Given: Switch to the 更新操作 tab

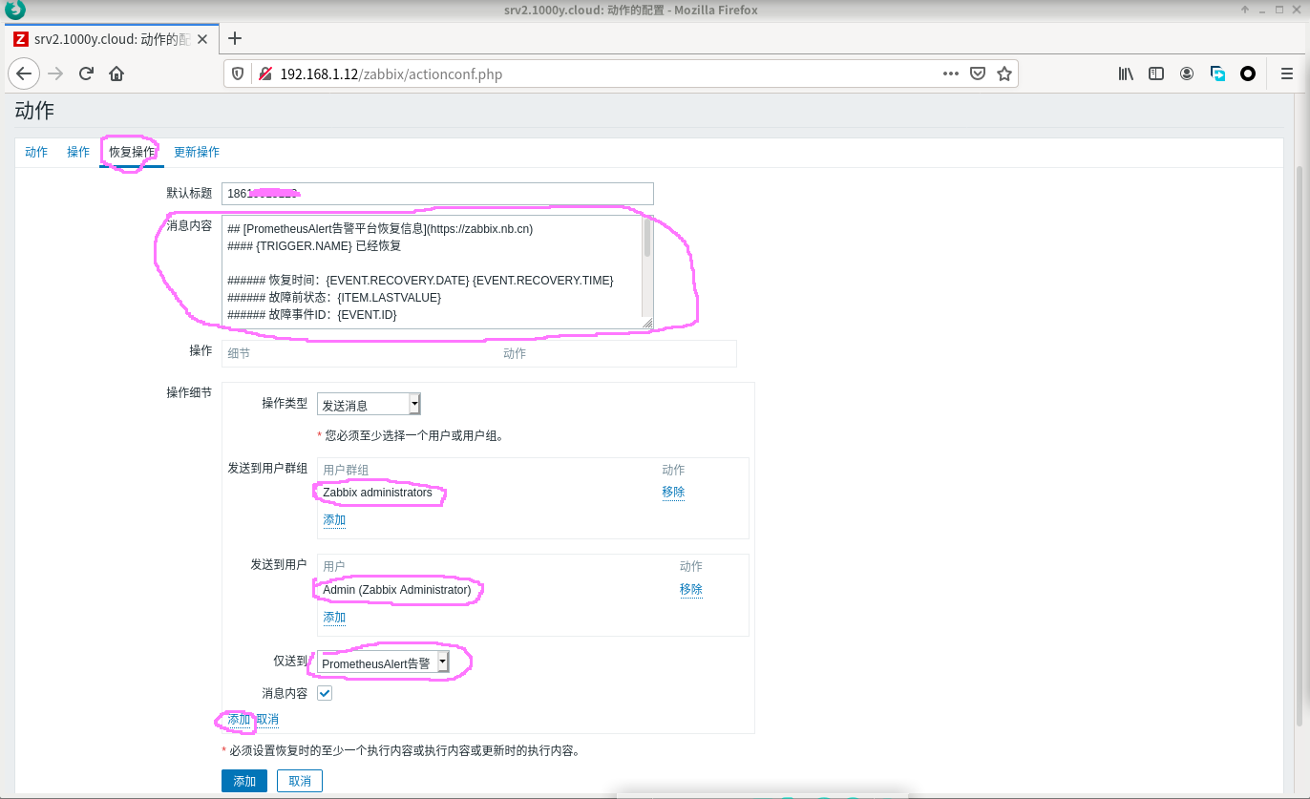Looking at the screenshot, I should click(x=197, y=152).
